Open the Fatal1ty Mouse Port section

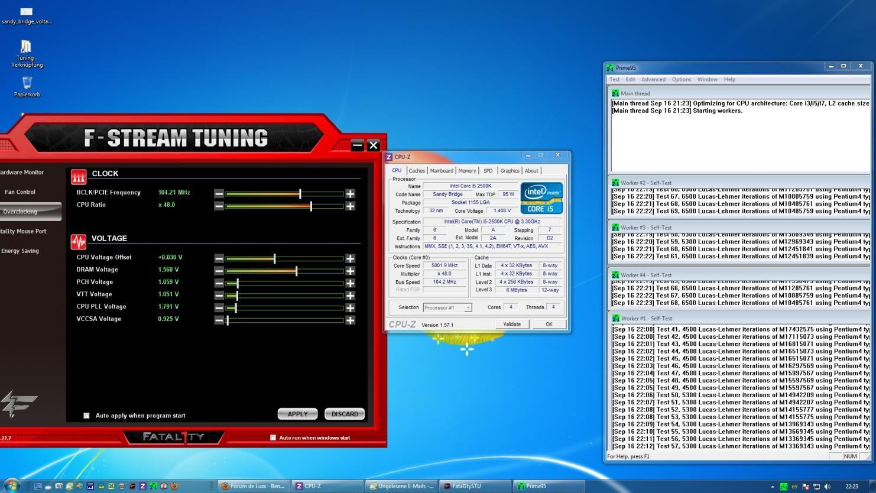[23, 231]
